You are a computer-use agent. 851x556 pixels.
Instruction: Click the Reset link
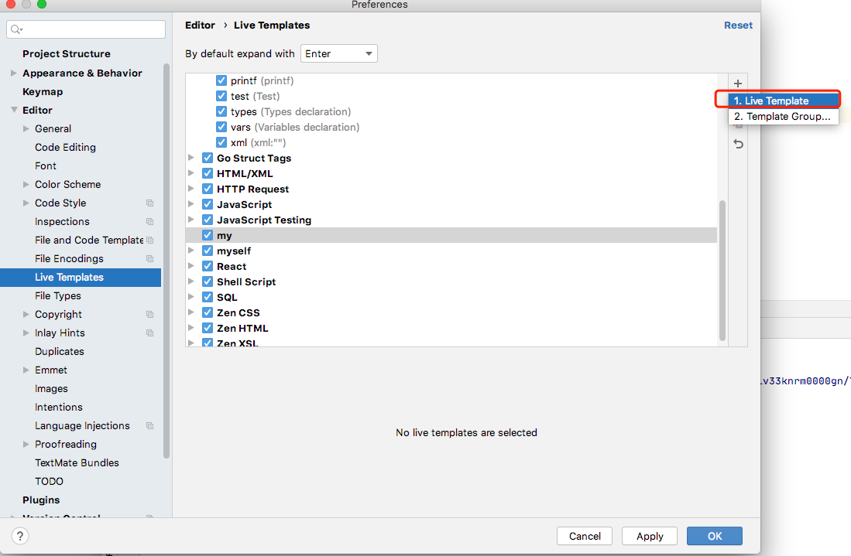pos(738,26)
